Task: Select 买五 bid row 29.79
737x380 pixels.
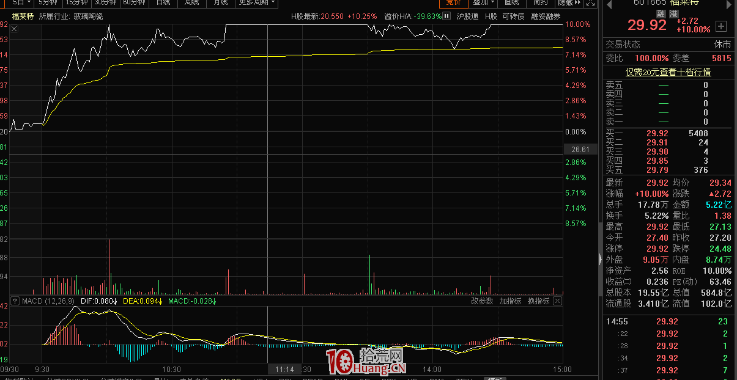Action: (x=669, y=170)
